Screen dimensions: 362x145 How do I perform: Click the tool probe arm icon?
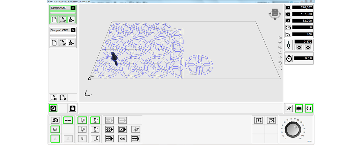[95, 139]
